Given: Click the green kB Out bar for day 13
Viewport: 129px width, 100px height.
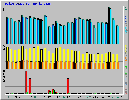Looking at the screenshot, I should [x=54, y=92].
